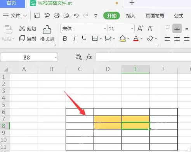Click the Print icon

pos(57,16)
